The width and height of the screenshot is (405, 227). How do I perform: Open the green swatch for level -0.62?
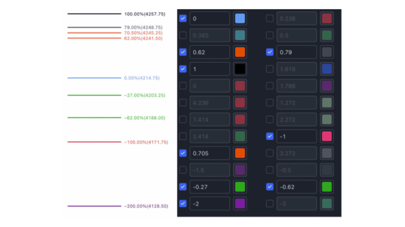[x=327, y=186]
